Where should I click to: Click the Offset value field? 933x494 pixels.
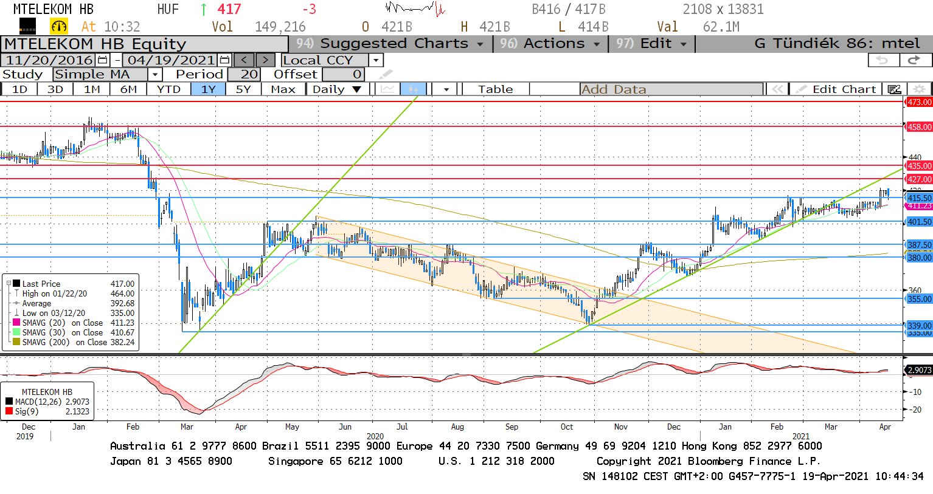point(344,75)
